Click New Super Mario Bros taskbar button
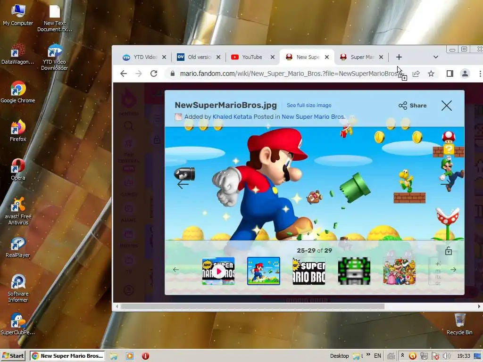Image resolution: width=483 pixels, height=362 pixels. 67,356
